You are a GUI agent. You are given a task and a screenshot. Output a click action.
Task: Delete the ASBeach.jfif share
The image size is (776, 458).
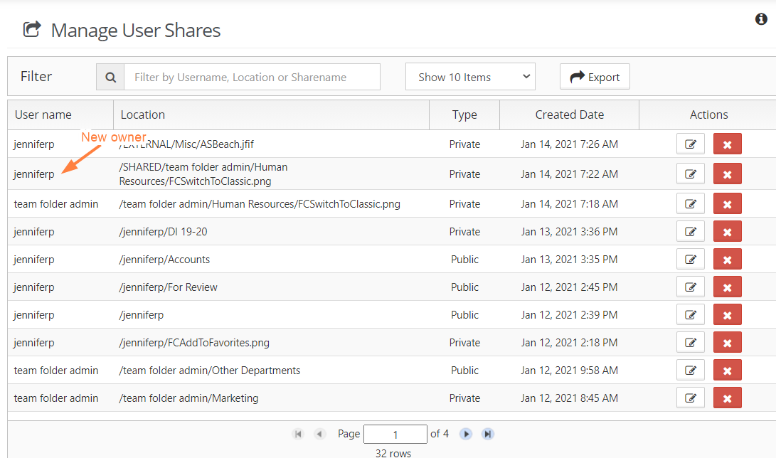click(x=727, y=144)
